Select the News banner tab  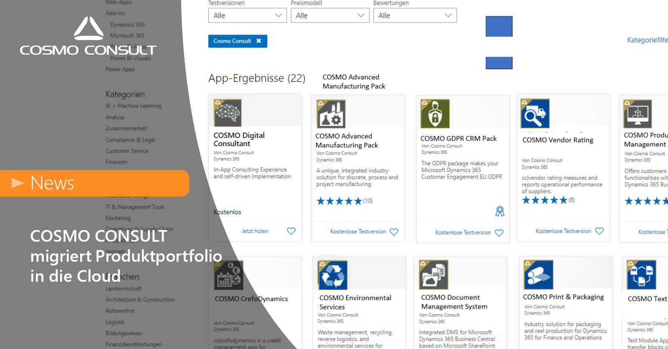pos(94,183)
